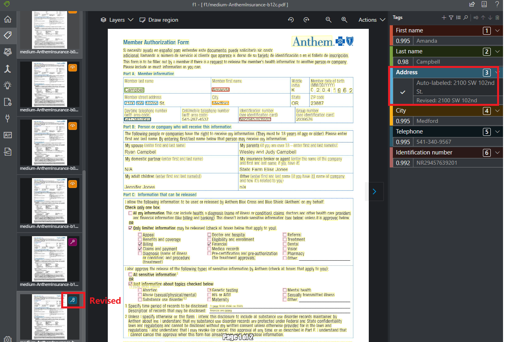Zoom out of the document
The height and width of the screenshot is (342, 505).
click(329, 20)
